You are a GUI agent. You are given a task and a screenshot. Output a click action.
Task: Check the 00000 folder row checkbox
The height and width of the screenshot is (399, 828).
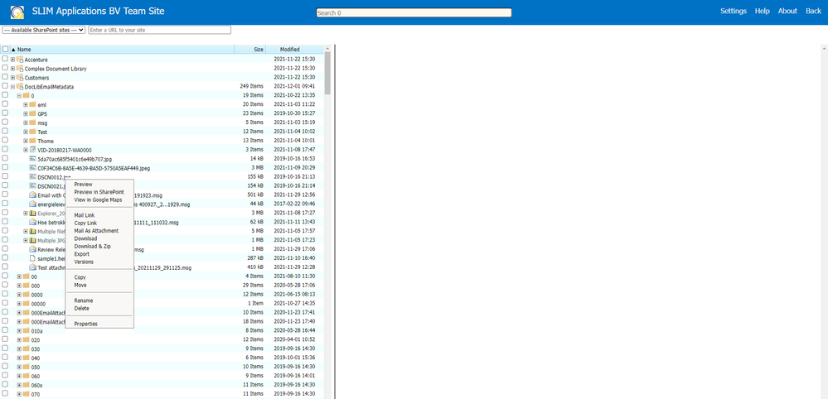5,303
